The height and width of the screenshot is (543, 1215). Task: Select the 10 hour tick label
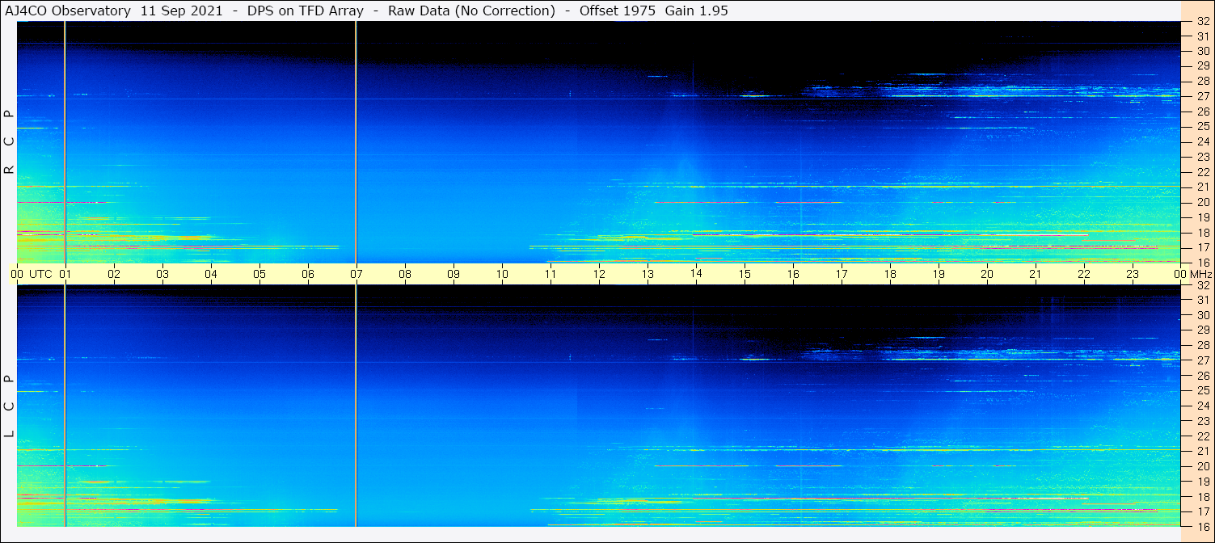tap(502, 274)
